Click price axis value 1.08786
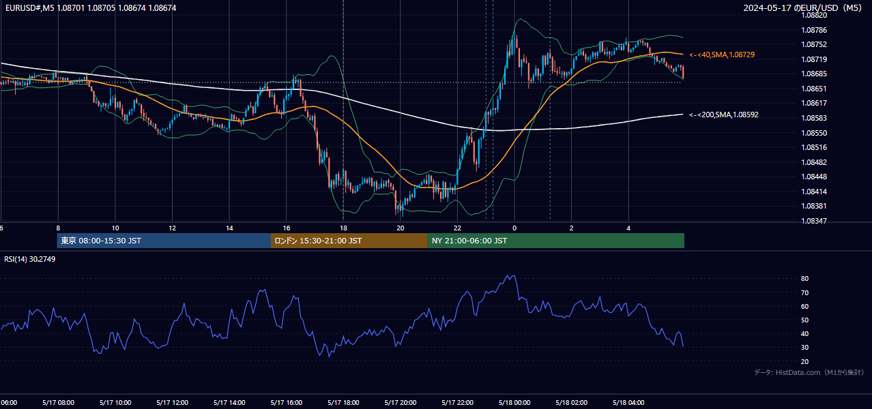 (x=814, y=30)
